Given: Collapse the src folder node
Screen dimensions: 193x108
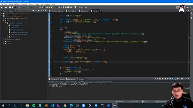Looking at the screenshot, I should click(4, 20).
